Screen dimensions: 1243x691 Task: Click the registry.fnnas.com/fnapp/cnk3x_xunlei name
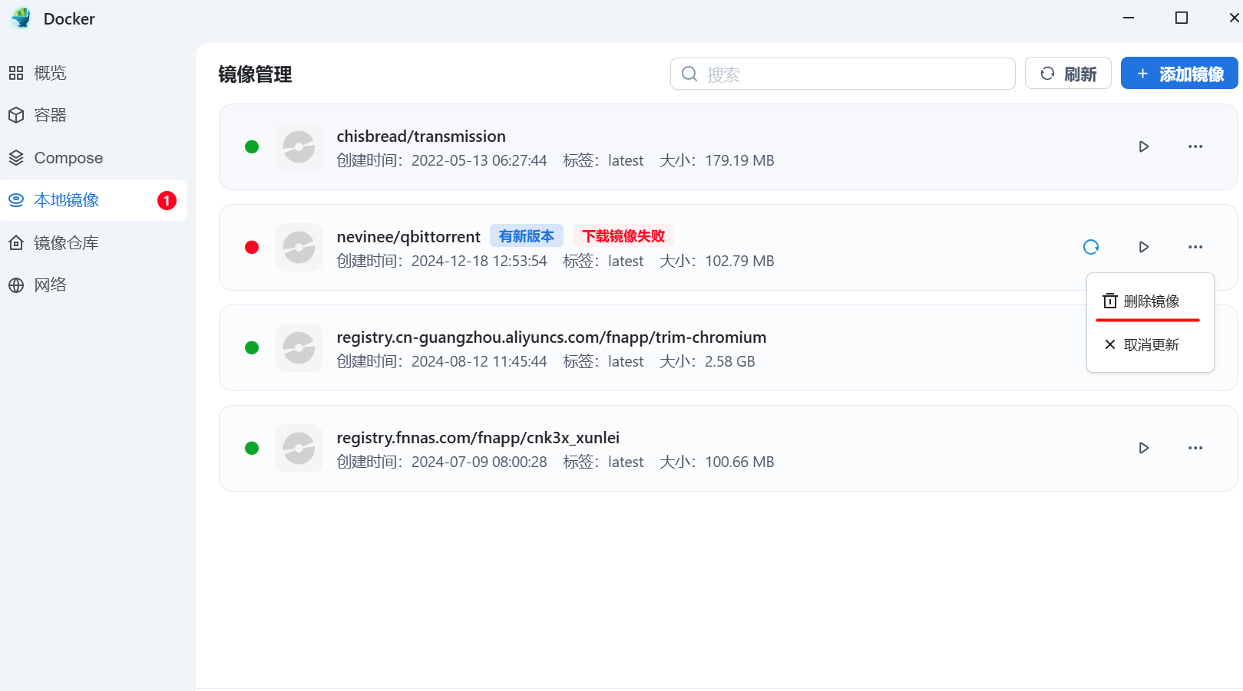point(478,438)
